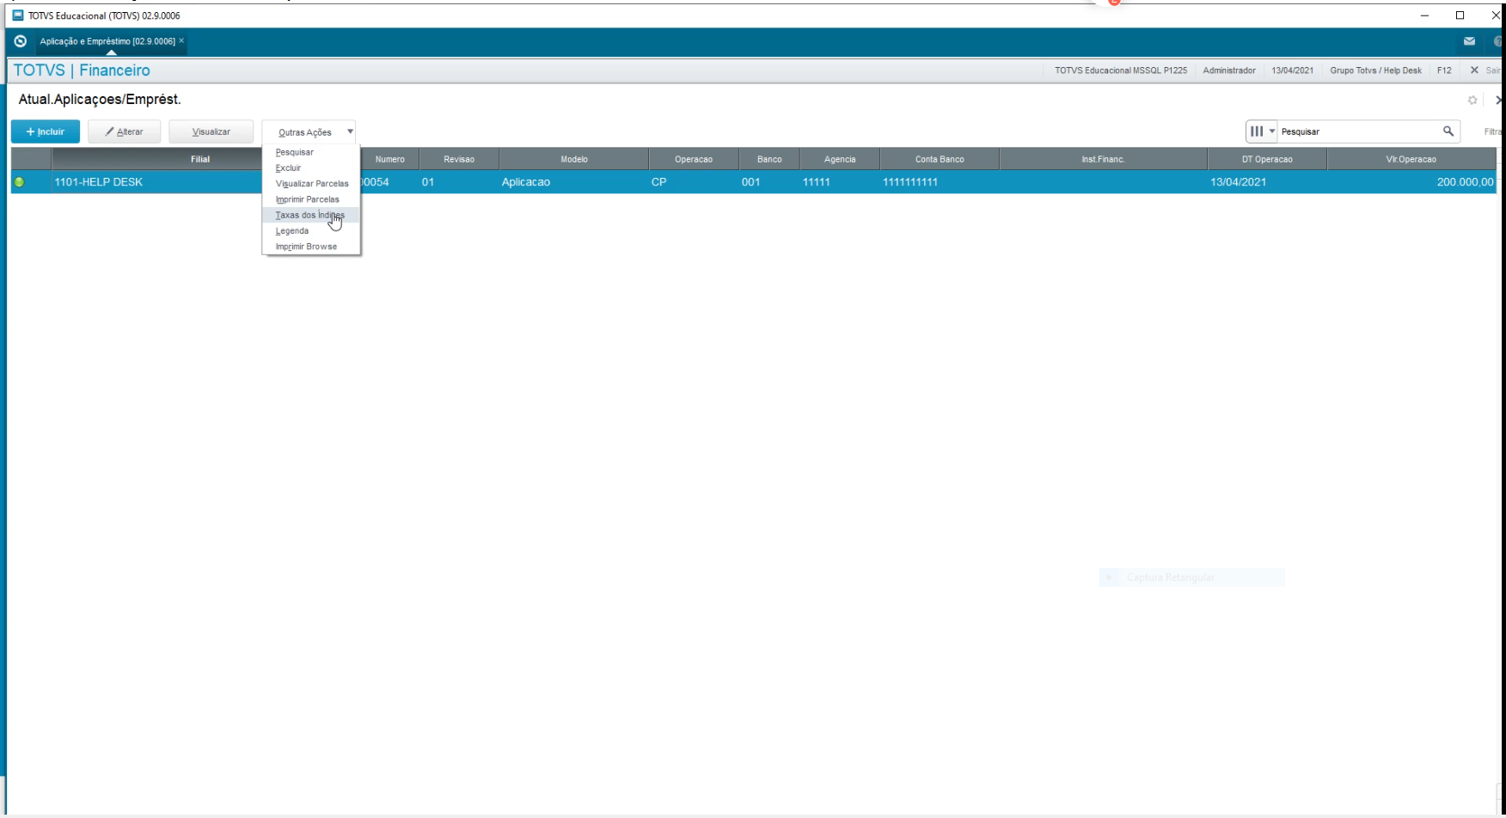
Task: Click the green status indicator of 1101-HELP DESK row
Action: click(x=20, y=182)
